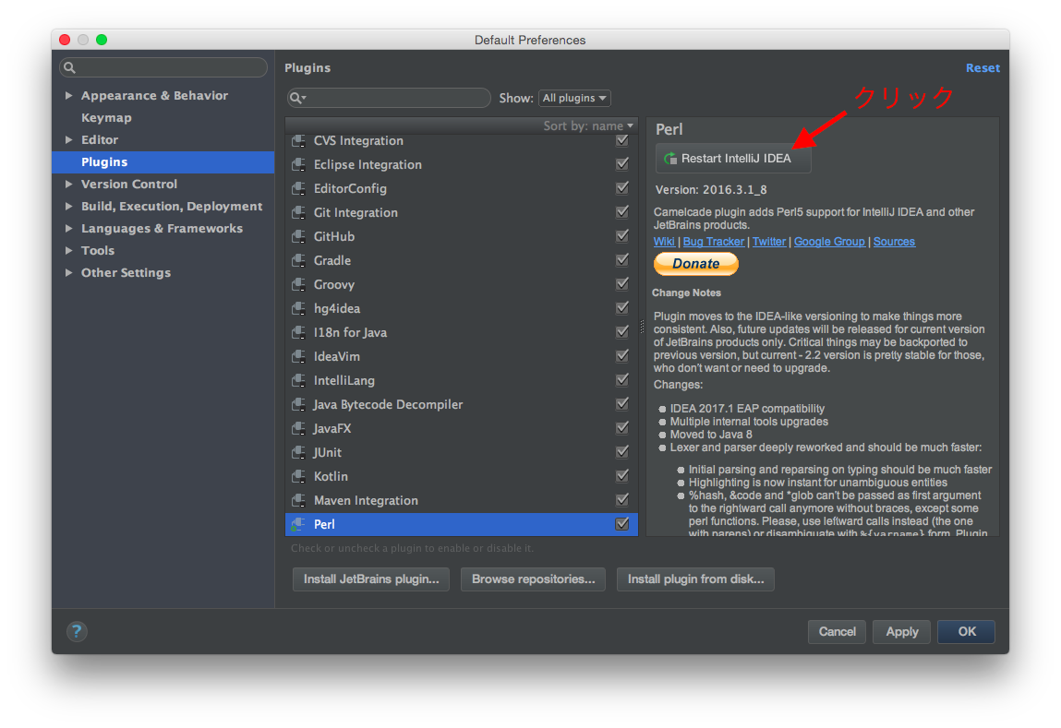Click the Eclipse Integration plugin icon
The width and height of the screenshot is (1061, 728).
[x=298, y=164]
